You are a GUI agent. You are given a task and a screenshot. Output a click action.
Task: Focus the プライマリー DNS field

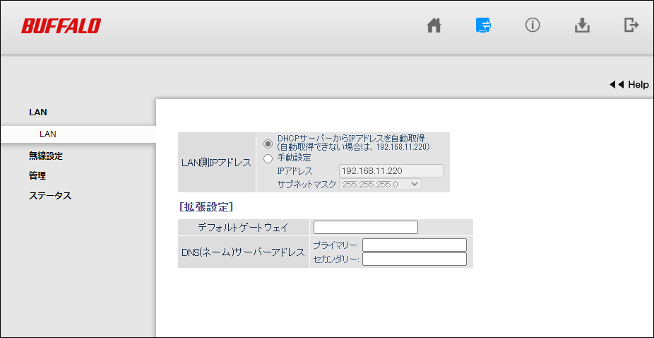pyautogui.click(x=414, y=245)
